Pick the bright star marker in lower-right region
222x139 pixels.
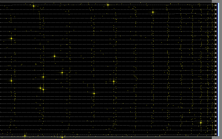point(201,123)
